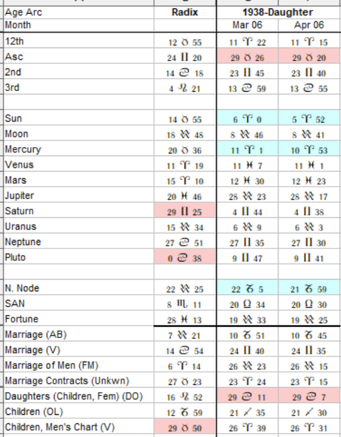The height and width of the screenshot is (437, 341).
Task: Select the pink Pluto Radix cell
Action: pos(185,257)
